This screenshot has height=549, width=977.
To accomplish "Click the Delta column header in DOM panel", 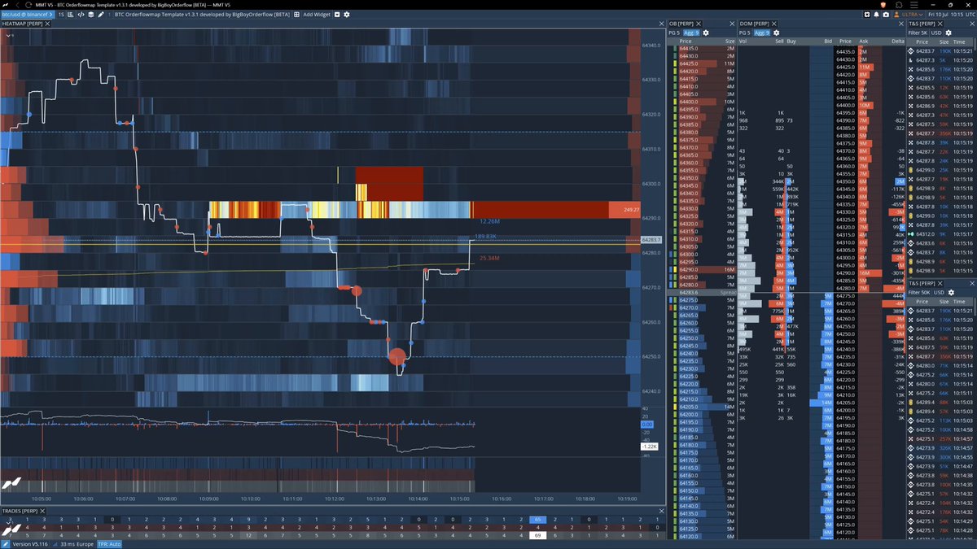I will pos(898,41).
